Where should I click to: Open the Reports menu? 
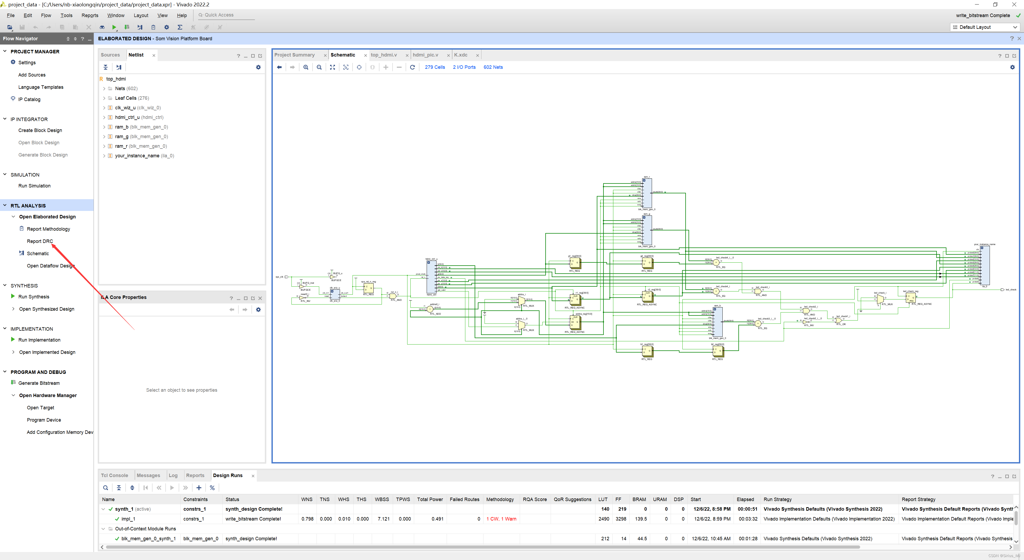[90, 15]
